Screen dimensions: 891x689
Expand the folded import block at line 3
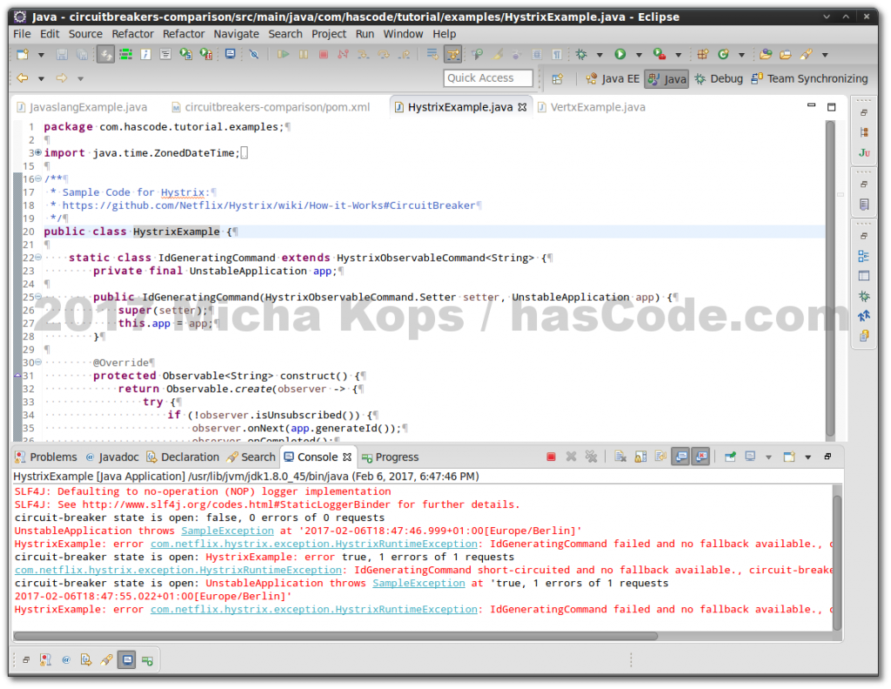tap(38, 152)
